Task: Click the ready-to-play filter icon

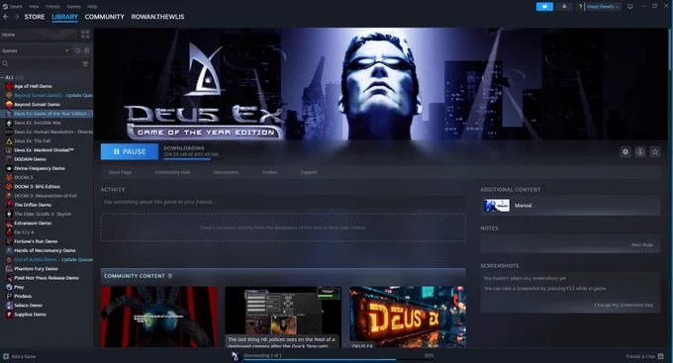Action: point(87,50)
